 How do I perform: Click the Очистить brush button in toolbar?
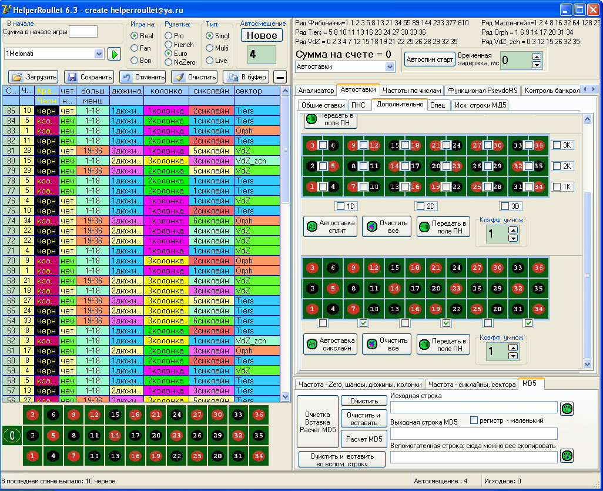tap(195, 77)
